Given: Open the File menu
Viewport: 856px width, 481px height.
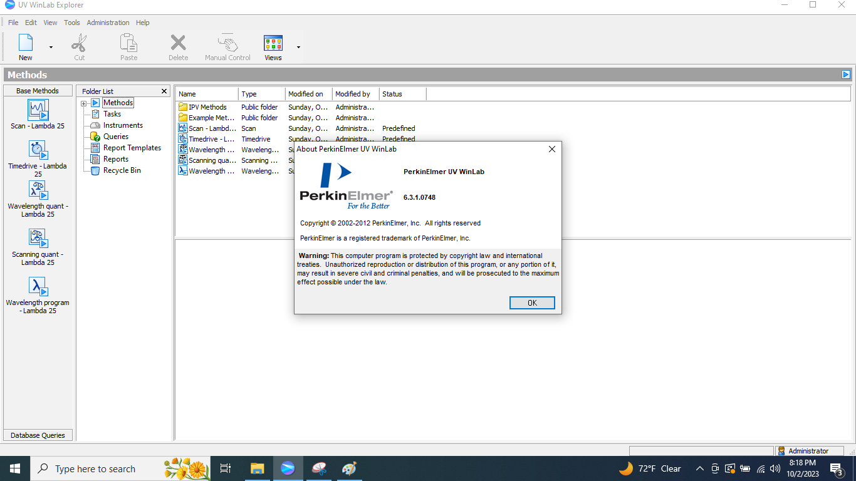Looking at the screenshot, I should [x=13, y=23].
